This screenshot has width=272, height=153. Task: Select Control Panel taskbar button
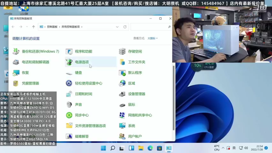(169, 148)
